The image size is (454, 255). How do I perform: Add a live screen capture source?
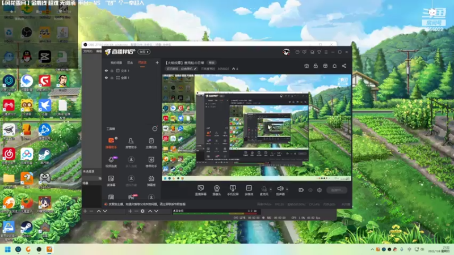[200, 190]
